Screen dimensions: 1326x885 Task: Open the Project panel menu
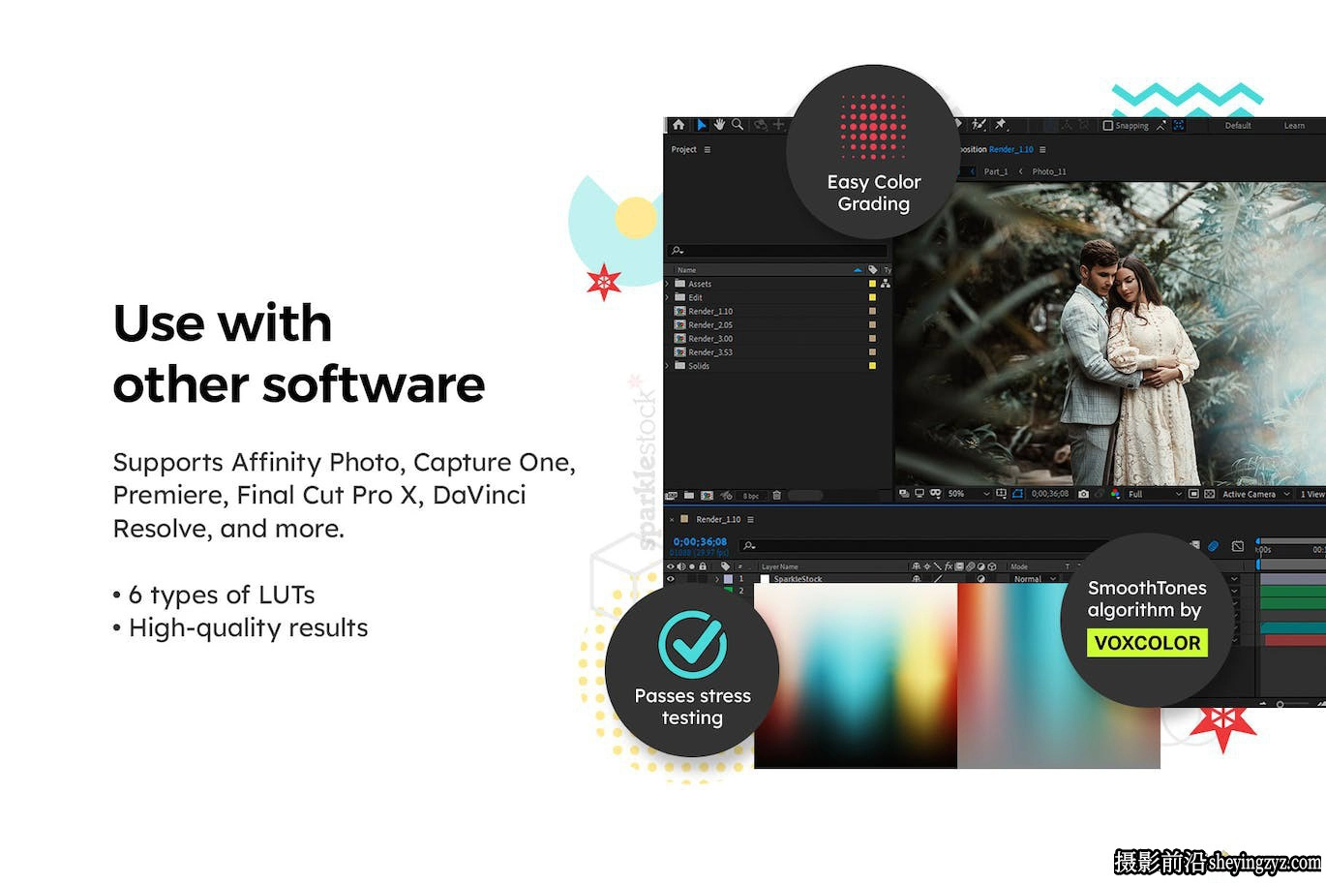click(708, 149)
